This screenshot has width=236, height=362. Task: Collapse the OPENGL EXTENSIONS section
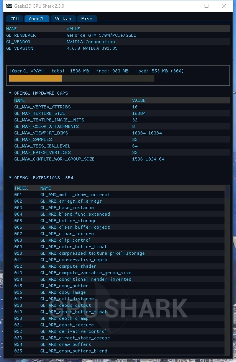point(10,177)
